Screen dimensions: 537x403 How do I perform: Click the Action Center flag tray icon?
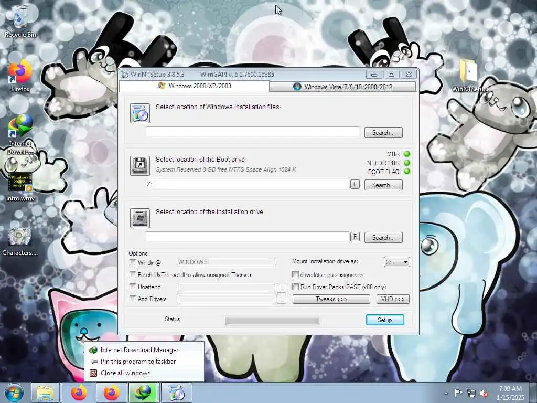458,393
